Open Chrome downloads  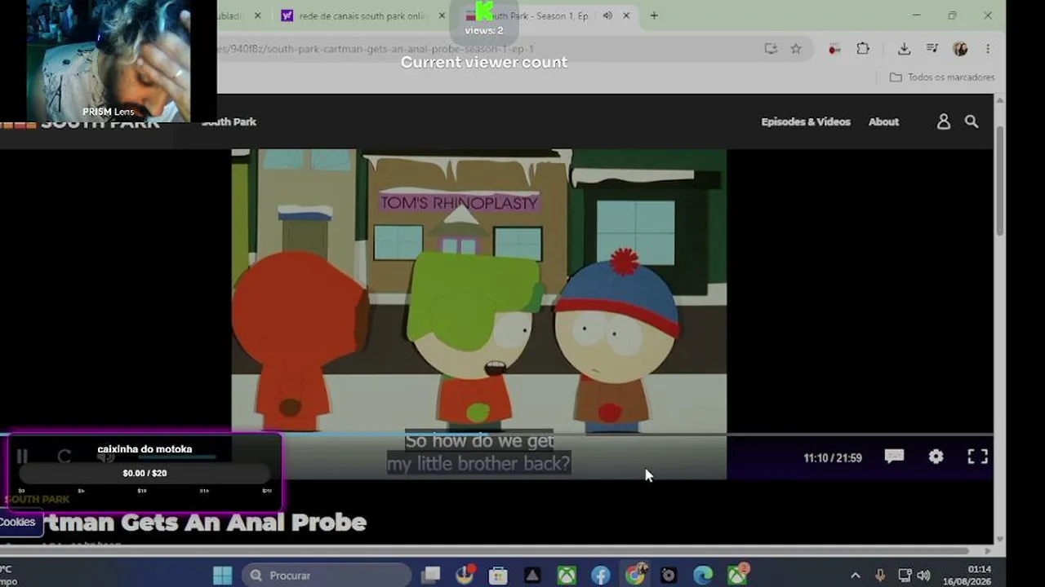coord(904,49)
